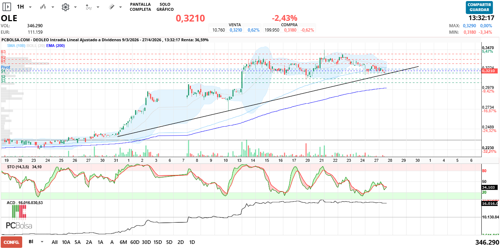Click the OLE ticker symbol

pyautogui.click(x=9, y=18)
